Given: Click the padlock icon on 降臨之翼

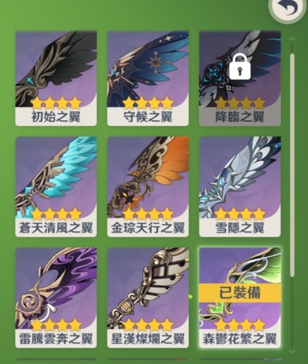Looking at the screenshot, I should (x=240, y=66).
